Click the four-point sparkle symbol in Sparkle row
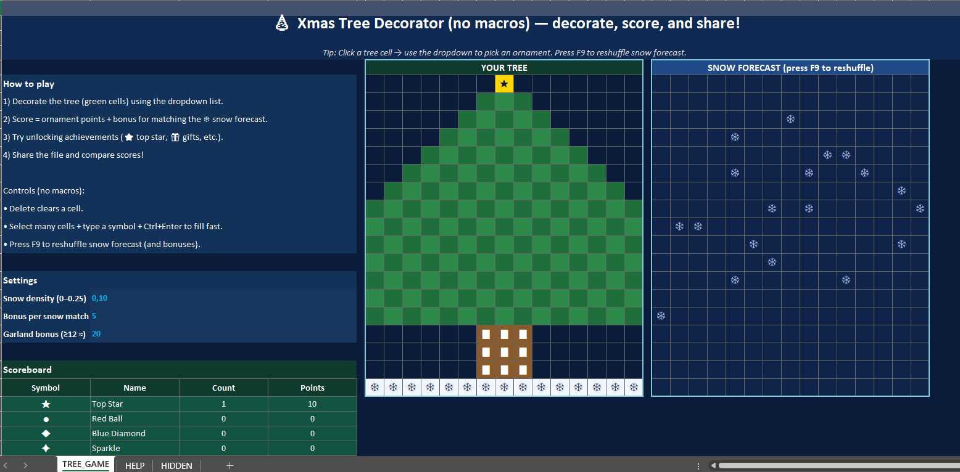 click(x=46, y=449)
